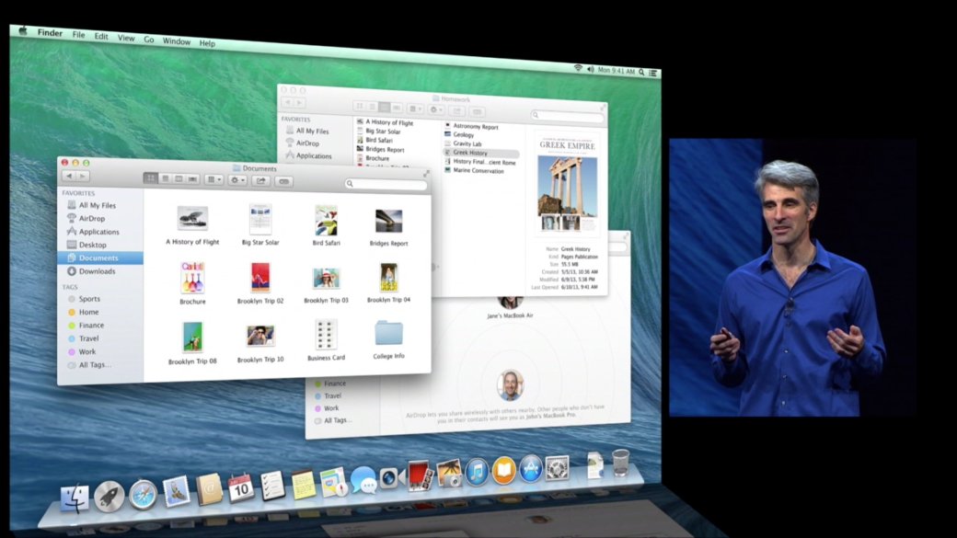Click Home tag orange dot

[x=72, y=313]
